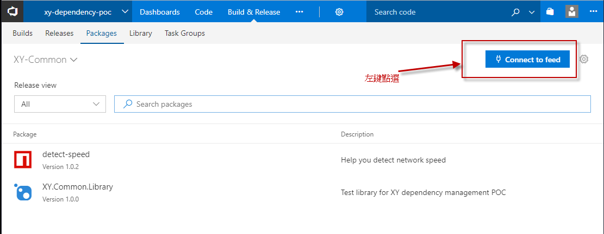Open the detect-speed package link
Image resolution: width=604 pixels, height=234 pixels.
click(66, 154)
